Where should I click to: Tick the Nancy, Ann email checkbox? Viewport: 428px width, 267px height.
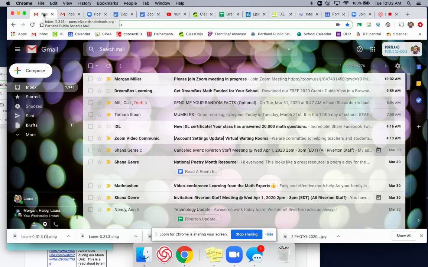coord(91,210)
